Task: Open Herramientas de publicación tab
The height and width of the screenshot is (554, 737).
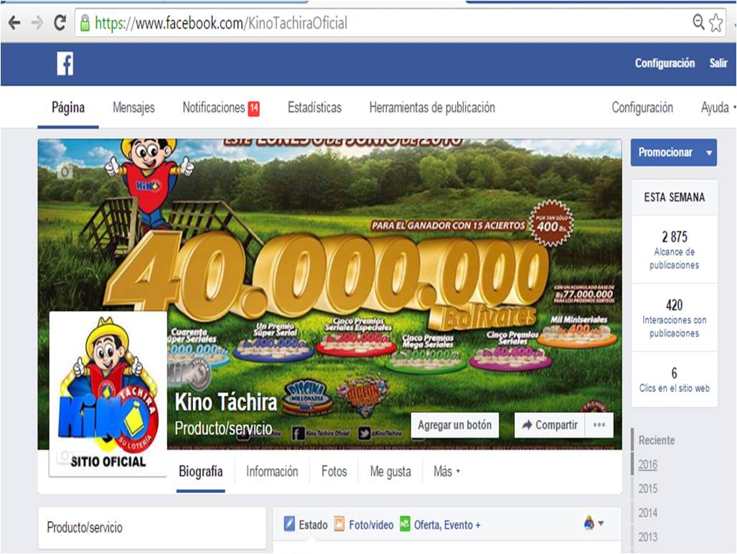Action: point(432,108)
